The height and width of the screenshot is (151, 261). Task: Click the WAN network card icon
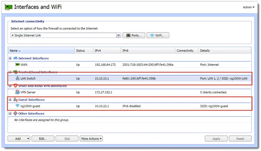coord(17,65)
